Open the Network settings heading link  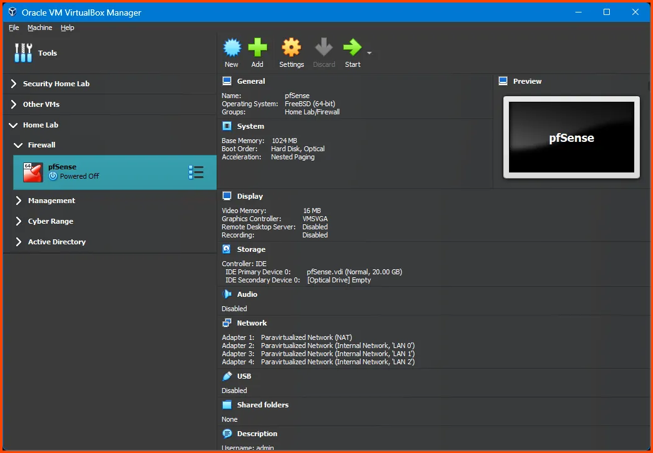(252, 323)
